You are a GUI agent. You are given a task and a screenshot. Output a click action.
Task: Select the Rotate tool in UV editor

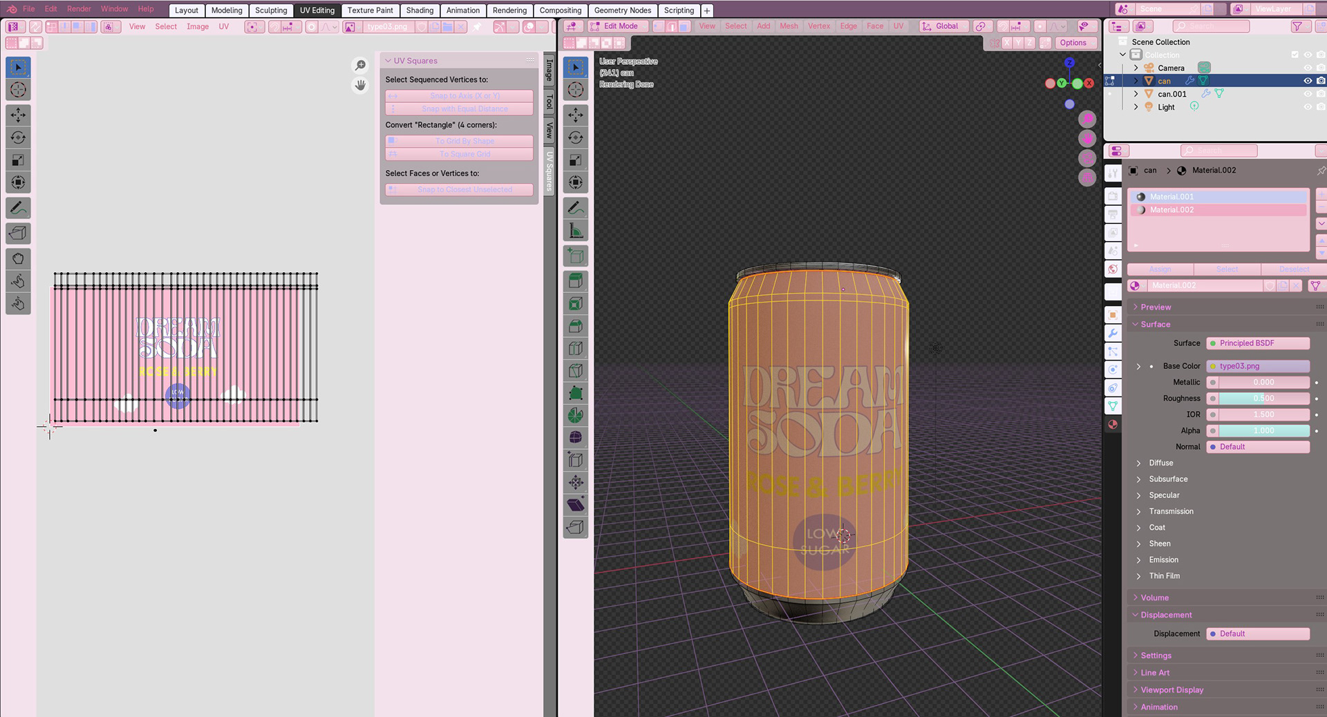click(x=18, y=137)
